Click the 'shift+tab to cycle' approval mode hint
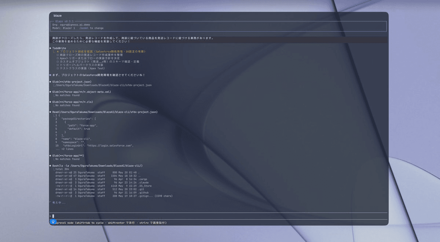 tap(89, 223)
